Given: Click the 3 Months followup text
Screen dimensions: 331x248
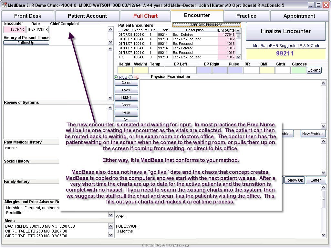Looking at the screenshot, I should coord(125,231).
